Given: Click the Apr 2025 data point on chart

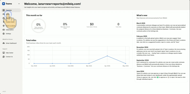Looking at the screenshot, I should [x=107, y=56].
